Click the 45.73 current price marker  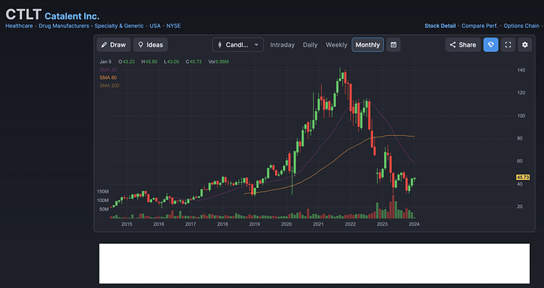(523, 178)
